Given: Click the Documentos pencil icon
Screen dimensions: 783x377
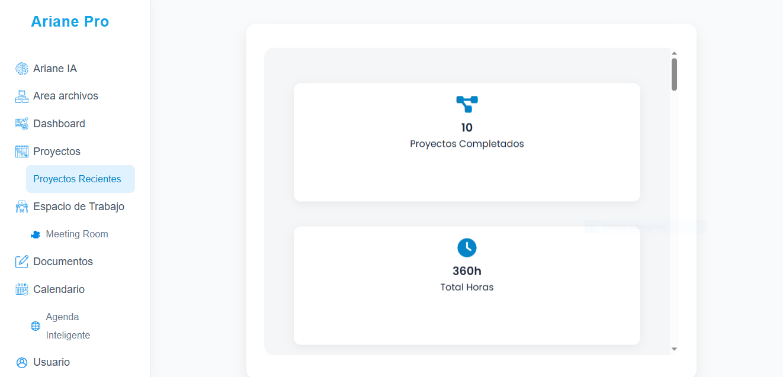Looking at the screenshot, I should (22, 262).
